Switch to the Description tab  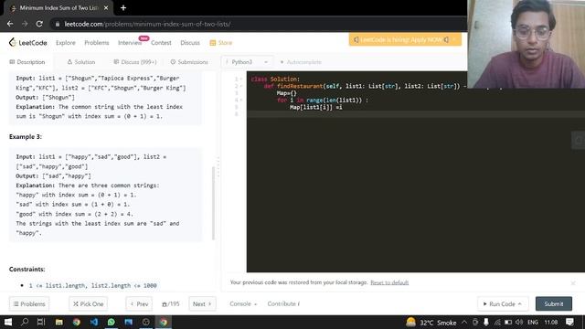point(27,62)
